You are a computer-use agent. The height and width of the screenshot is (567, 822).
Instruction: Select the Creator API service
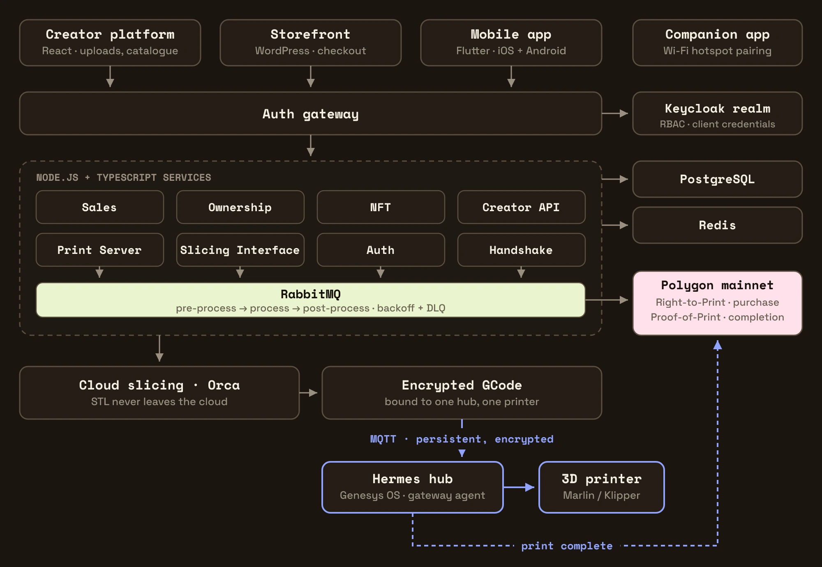coord(522,207)
